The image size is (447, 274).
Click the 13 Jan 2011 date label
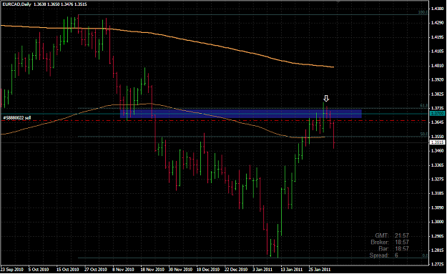[x=291, y=270]
